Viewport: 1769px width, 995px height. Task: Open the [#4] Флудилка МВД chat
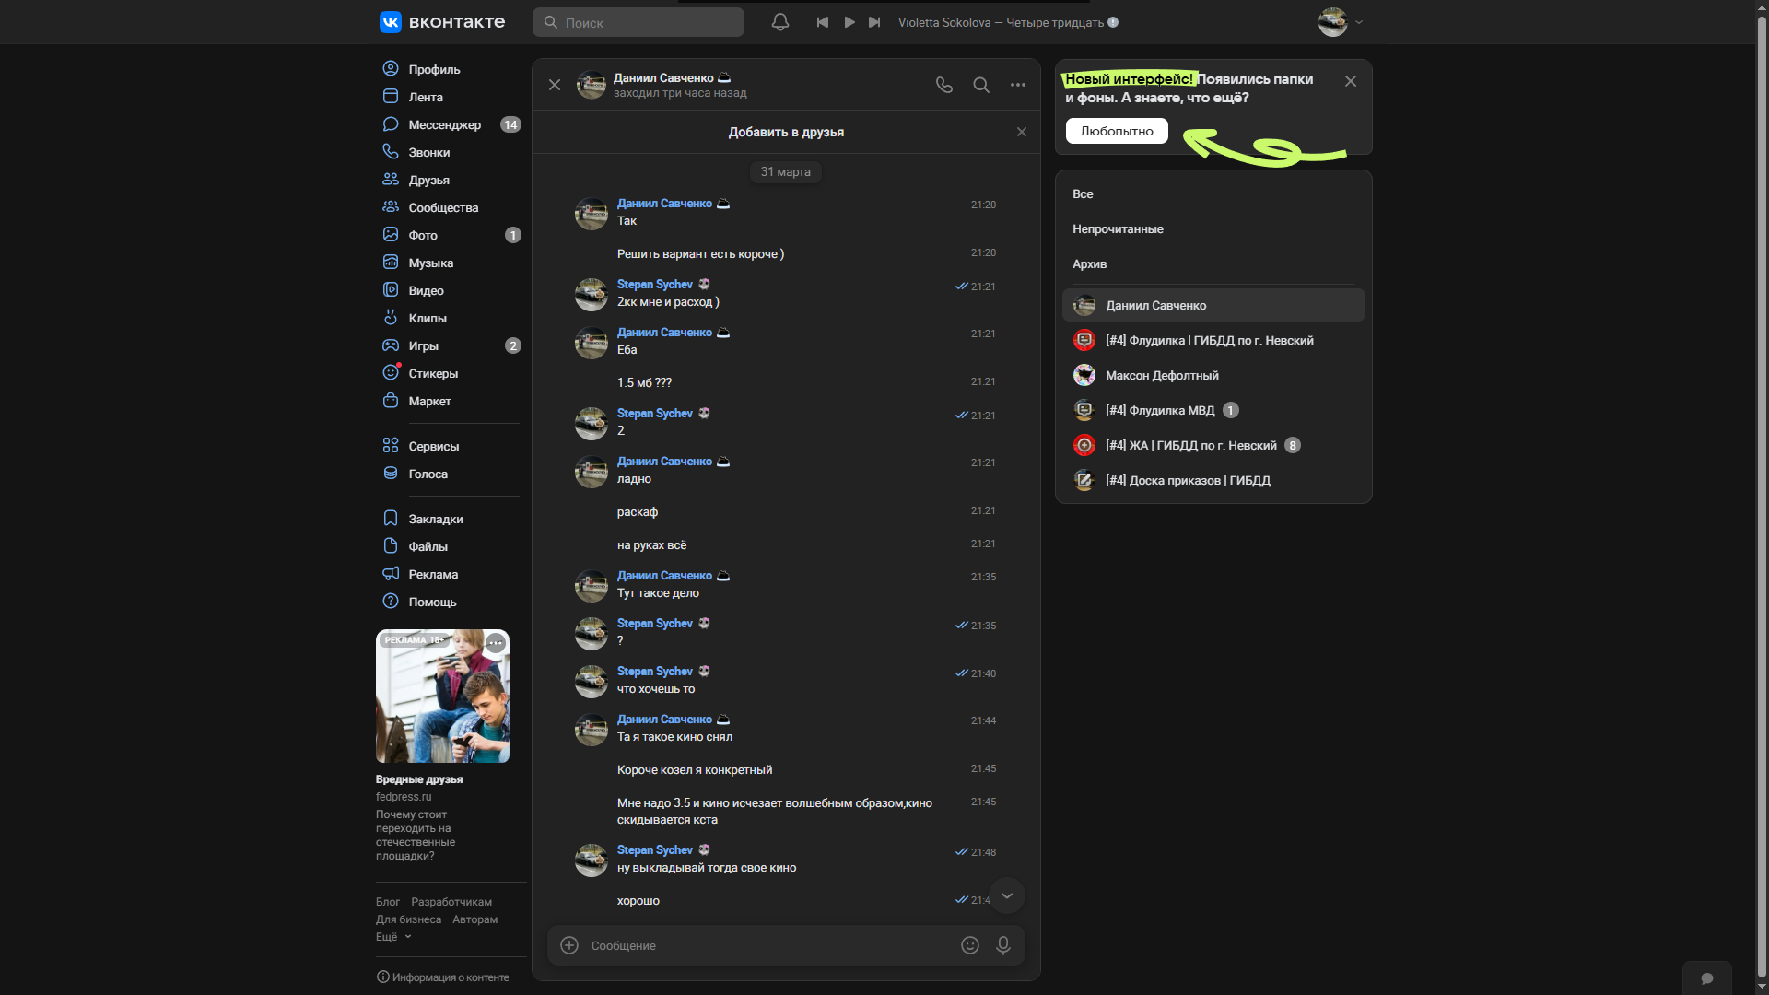click(x=1160, y=410)
